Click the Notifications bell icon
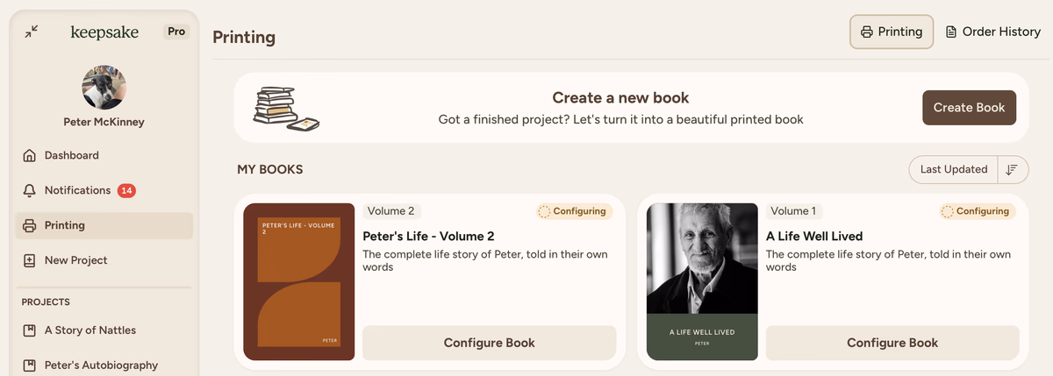This screenshot has width=1053, height=376. pyautogui.click(x=30, y=190)
